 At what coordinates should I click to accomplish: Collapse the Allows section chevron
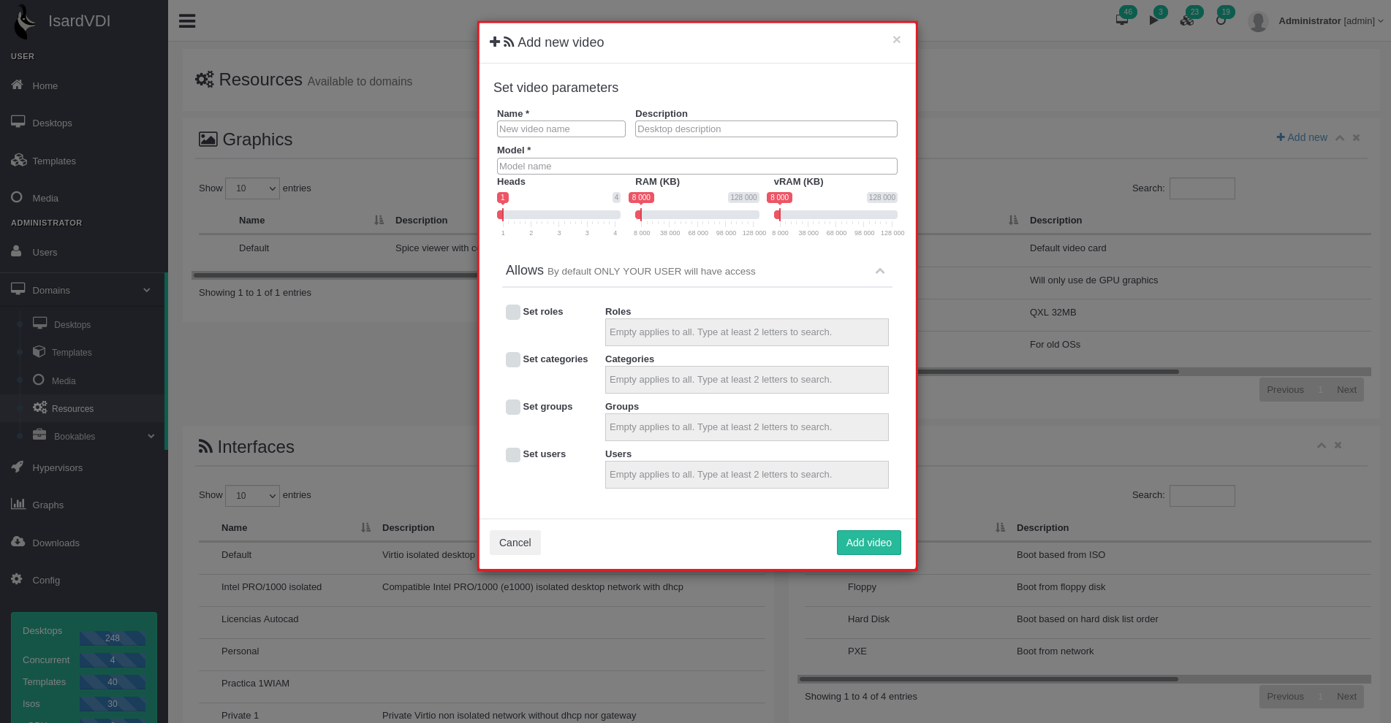880,271
